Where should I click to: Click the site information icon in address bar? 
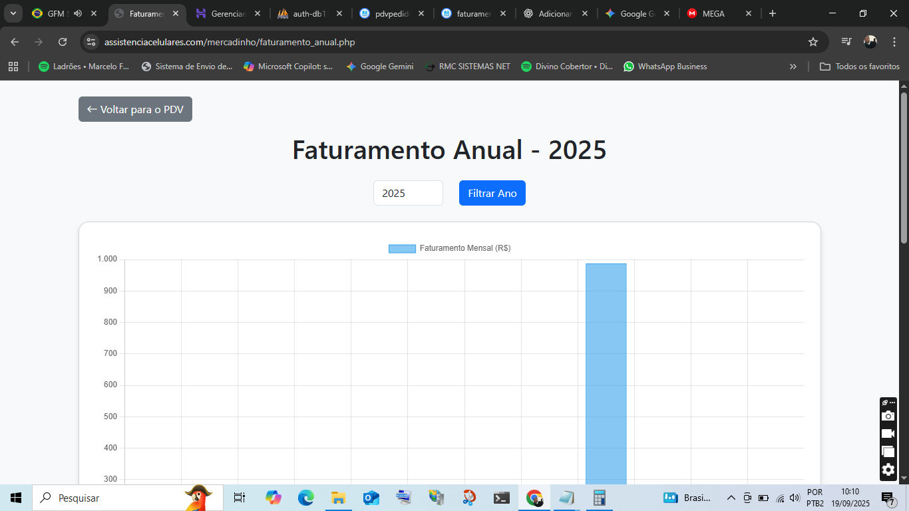(x=92, y=42)
